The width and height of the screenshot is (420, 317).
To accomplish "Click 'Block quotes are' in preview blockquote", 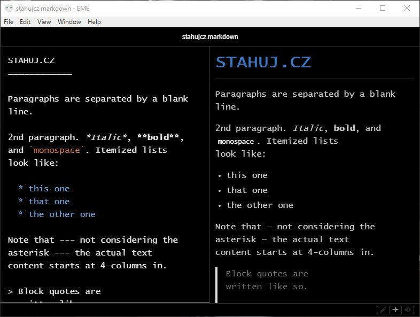I will (x=267, y=274).
